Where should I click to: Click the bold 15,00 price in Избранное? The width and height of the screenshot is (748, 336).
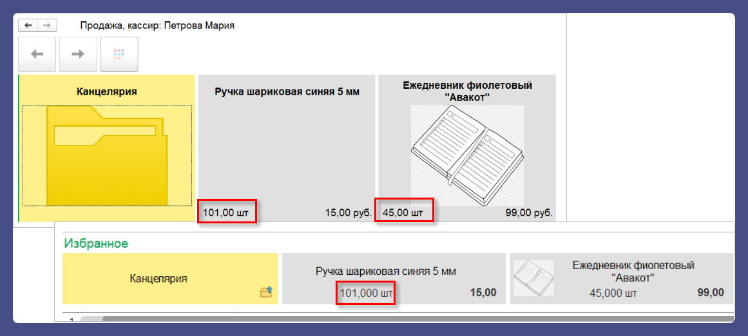(484, 292)
